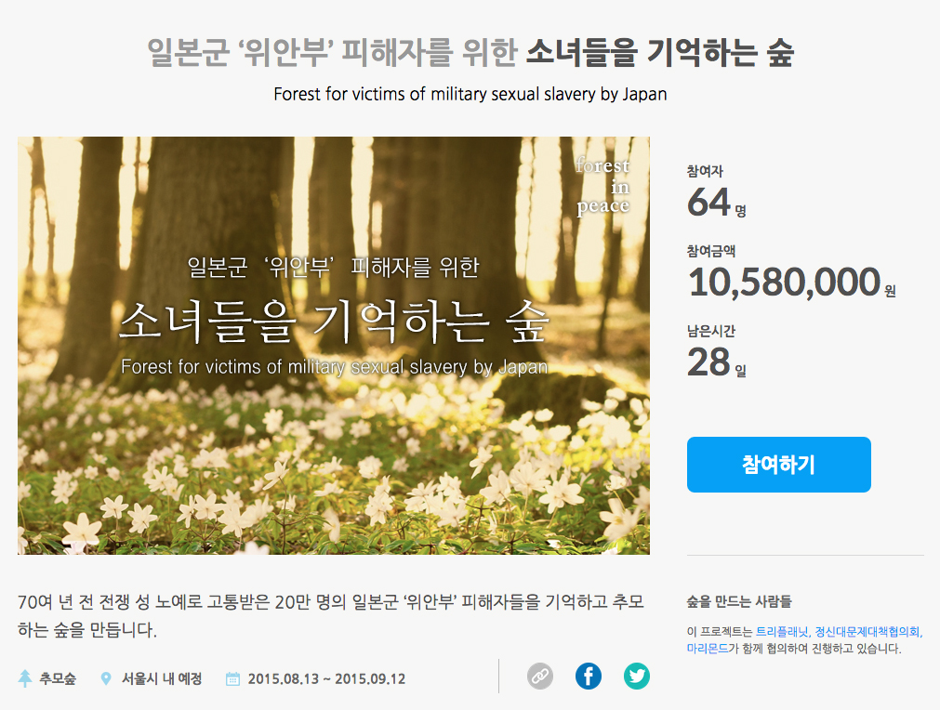The image size is (940, 710).
Task: Open the 마리몬드 link
Action: (708, 649)
